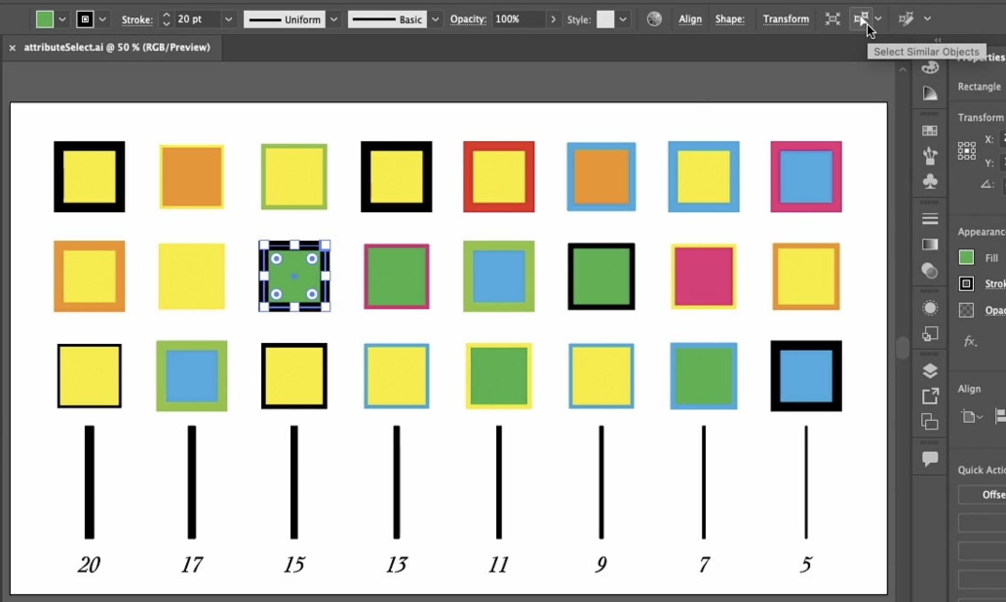Open the stroke weight dropdown
The height and width of the screenshot is (602, 1006).
click(228, 19)
